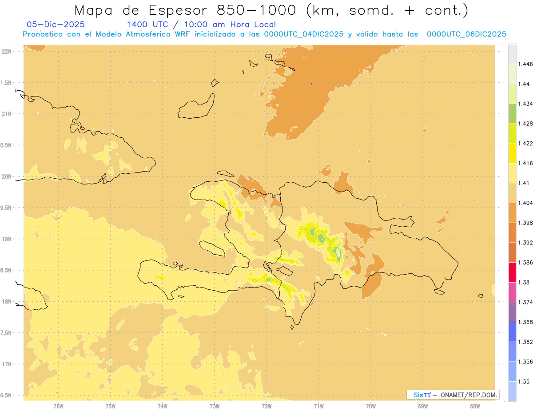Select the latitude label 18N
Image resolution: width=533 pixels, height=412 pixels.
coord(7,301)
